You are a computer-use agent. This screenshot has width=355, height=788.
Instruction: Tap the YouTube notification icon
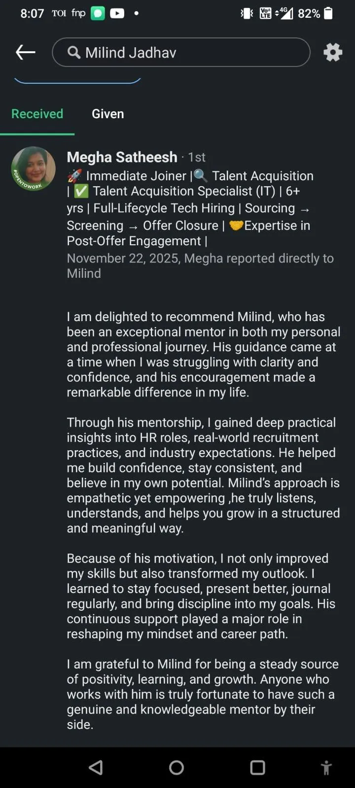tap(117, 13)
